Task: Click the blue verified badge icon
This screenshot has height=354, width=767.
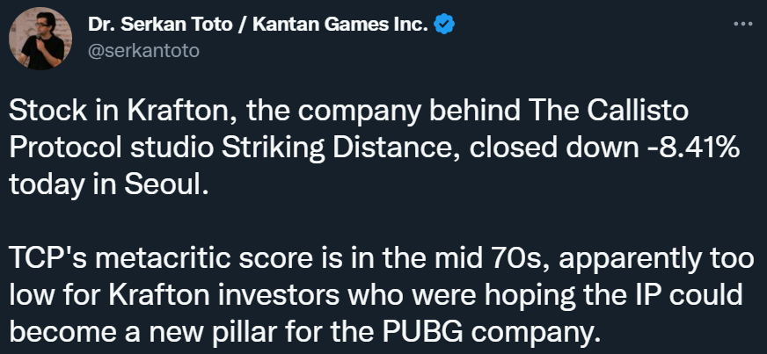Action: pos(446,25)
